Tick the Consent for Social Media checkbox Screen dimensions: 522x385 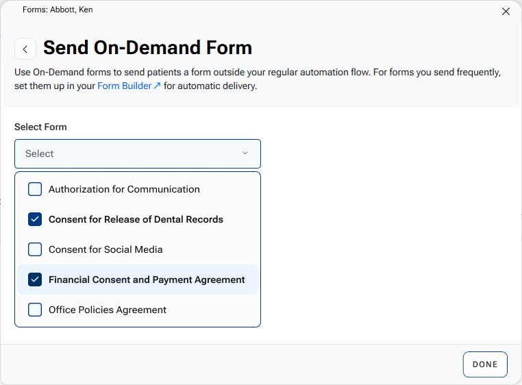click(x=35, y=249)
